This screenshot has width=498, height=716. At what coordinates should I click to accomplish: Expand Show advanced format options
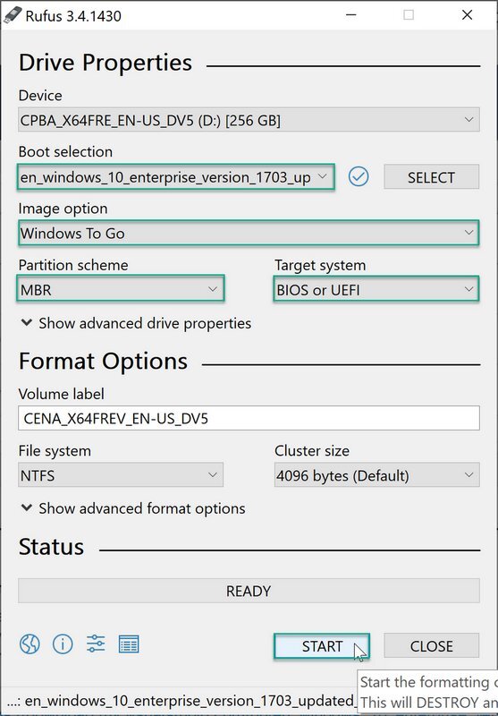tap(133, 508)
